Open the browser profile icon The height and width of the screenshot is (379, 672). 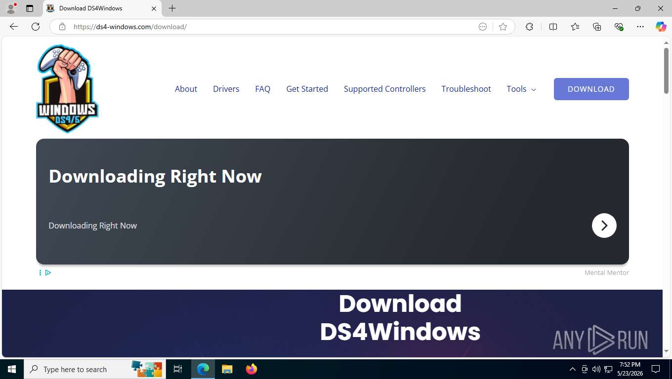tap(11, 8)
